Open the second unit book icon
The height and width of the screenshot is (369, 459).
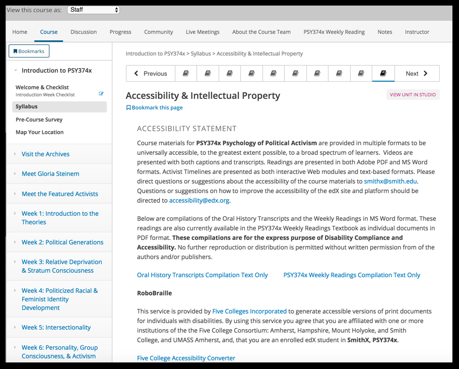pos(208,73)
